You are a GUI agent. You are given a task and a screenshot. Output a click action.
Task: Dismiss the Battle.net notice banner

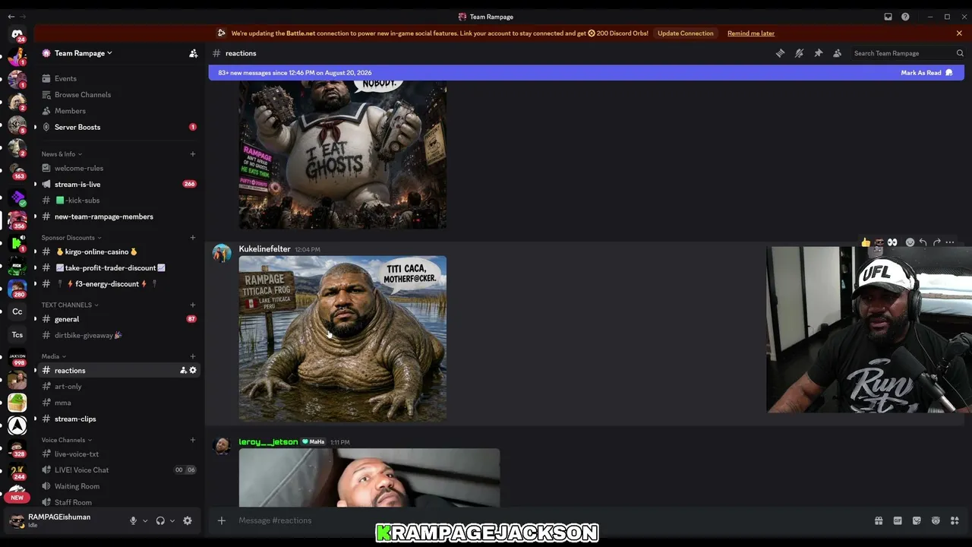(959, 33)
